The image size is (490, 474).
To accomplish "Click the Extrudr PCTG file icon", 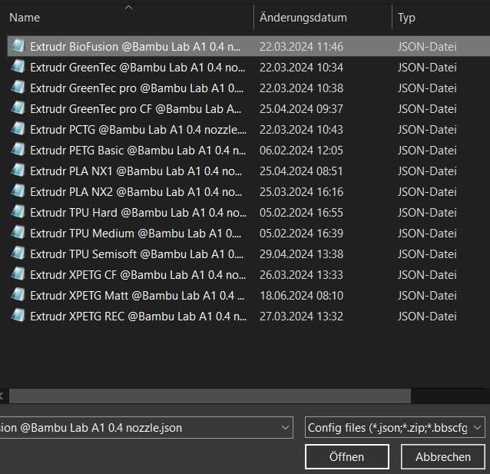I will tap(18, 129).
